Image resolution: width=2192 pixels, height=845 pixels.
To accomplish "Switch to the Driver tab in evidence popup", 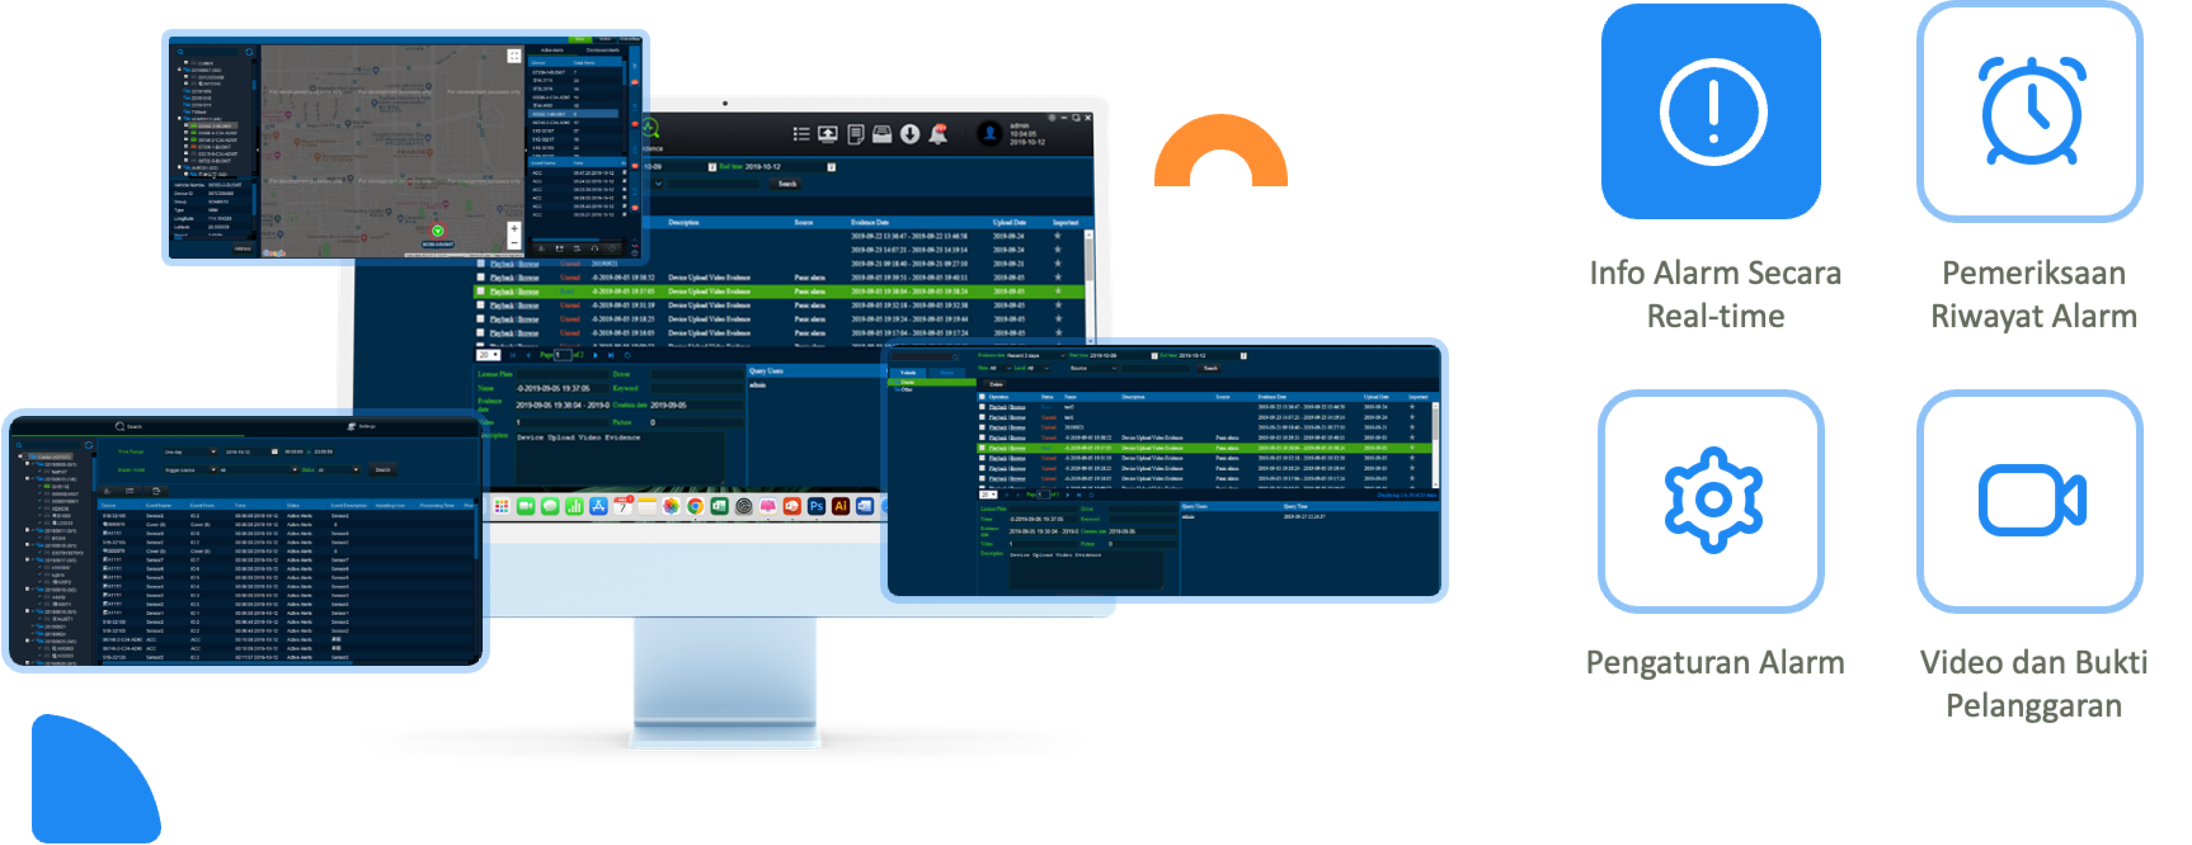I will 947,372.
